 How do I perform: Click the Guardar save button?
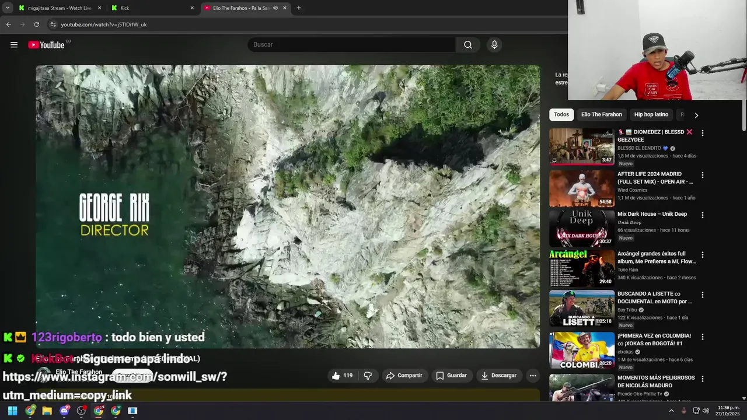(452, 376)
